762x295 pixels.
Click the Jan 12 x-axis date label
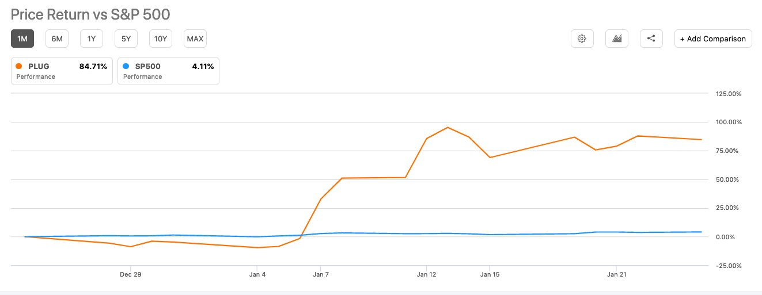426,274
